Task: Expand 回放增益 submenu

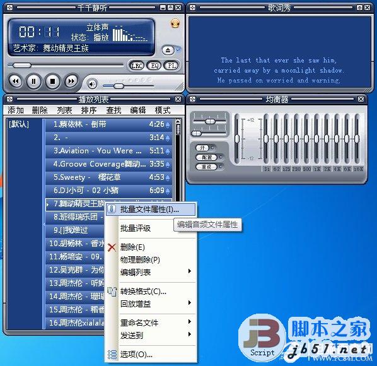Action: point(151,304)
